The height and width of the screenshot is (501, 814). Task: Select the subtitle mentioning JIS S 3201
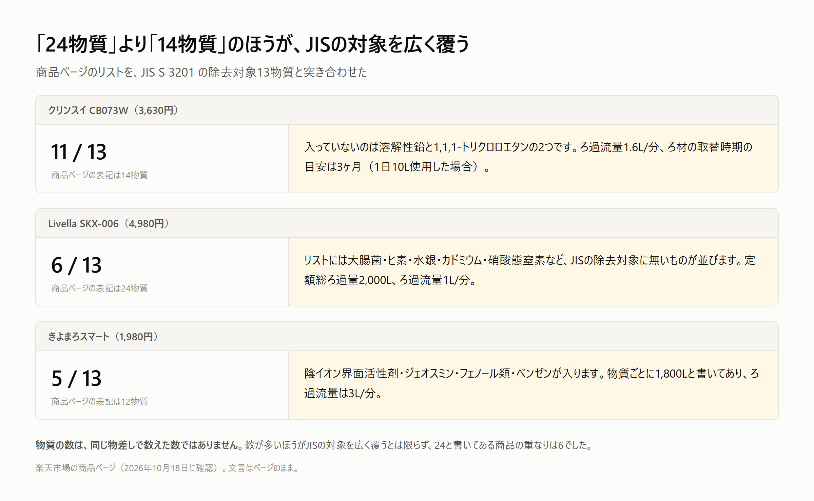click(201, 72)
